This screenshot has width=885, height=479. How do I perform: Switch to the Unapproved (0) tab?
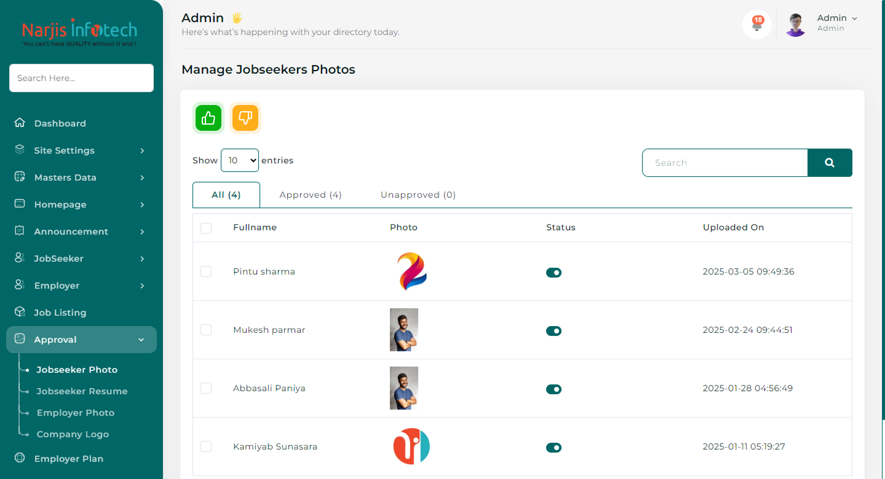tap(418, 195)
